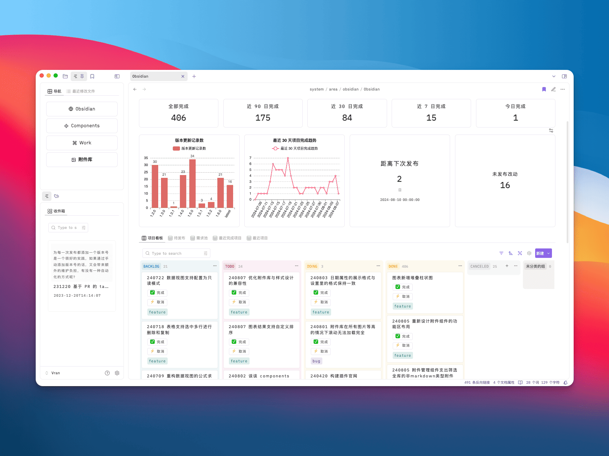The image size is (609, 456).
Task: Click the filter icon in kanban toolbar
Action: point(501,253)
